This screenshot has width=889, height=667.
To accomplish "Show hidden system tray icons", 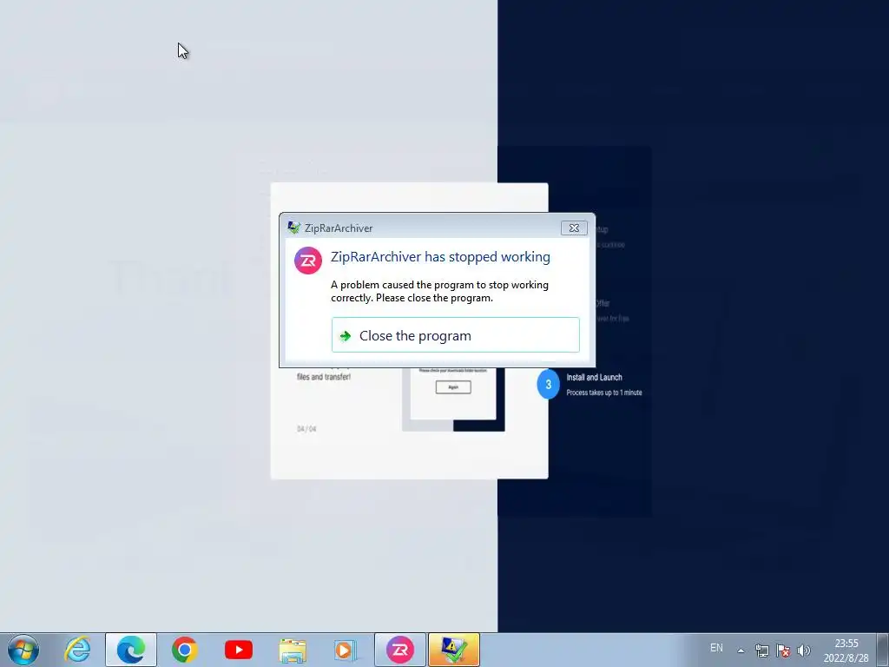I will [x=741, y=650].
